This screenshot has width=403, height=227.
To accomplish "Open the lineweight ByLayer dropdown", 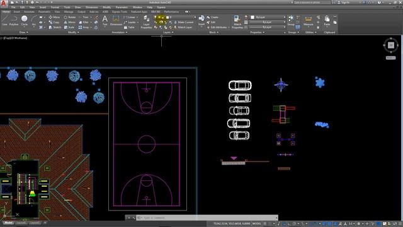I will [x=268, y=22].
